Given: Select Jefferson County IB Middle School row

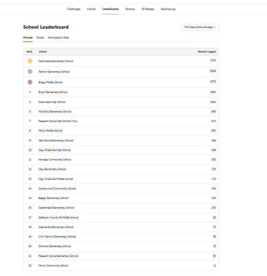Looking at the screenshot, I should (x=121, y=217).
